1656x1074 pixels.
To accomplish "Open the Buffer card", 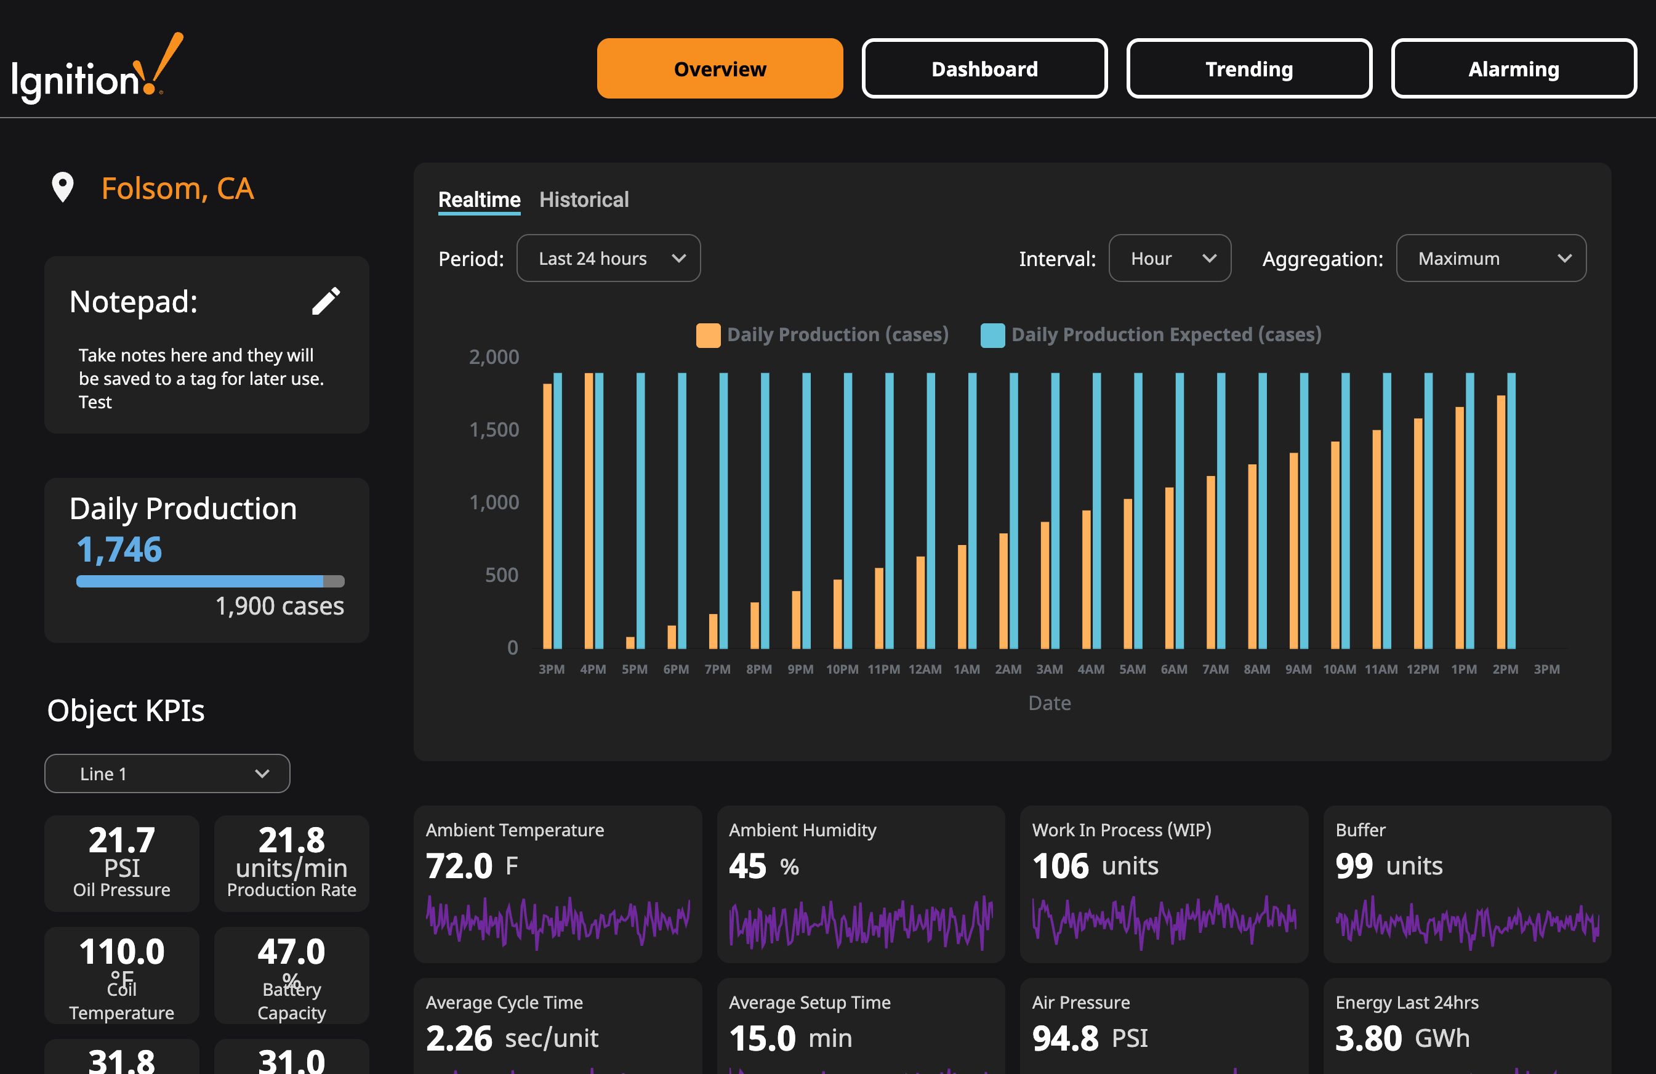I will (x=1467, y=884).
